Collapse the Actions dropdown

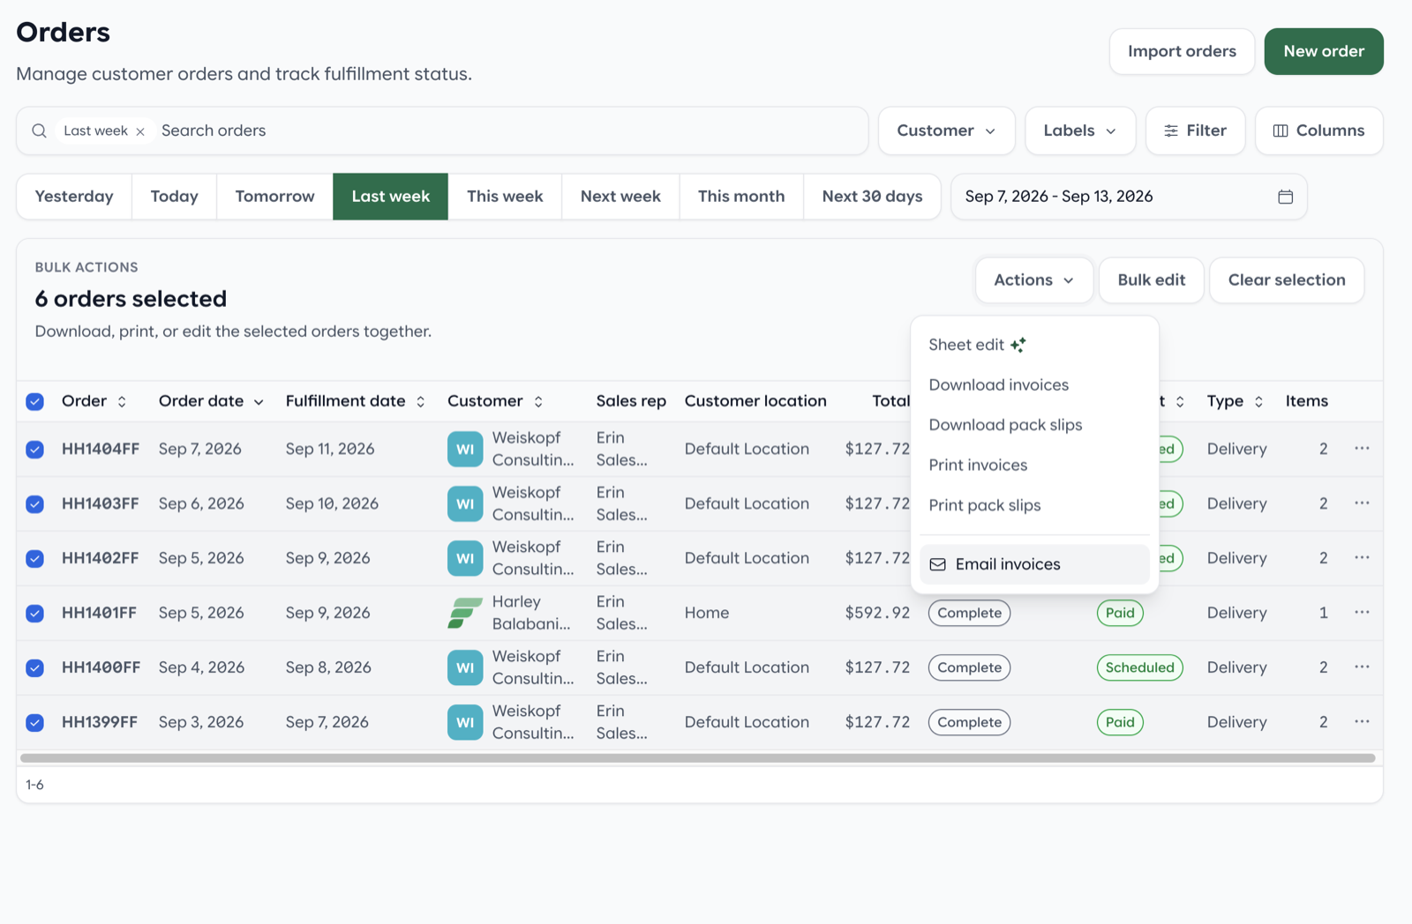pos(1033,280)
